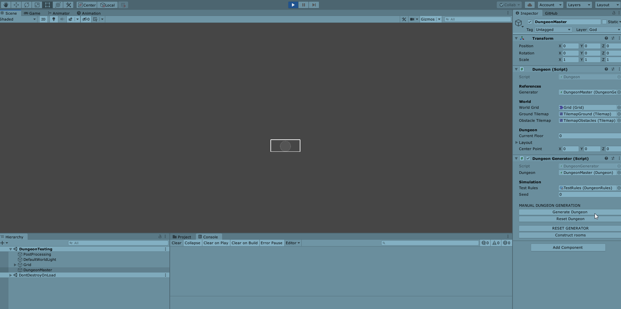Toggle Dungeon Generator script enabled checkbox
Viewport: 621px width, 309px height.
click(x=528, y=158)
